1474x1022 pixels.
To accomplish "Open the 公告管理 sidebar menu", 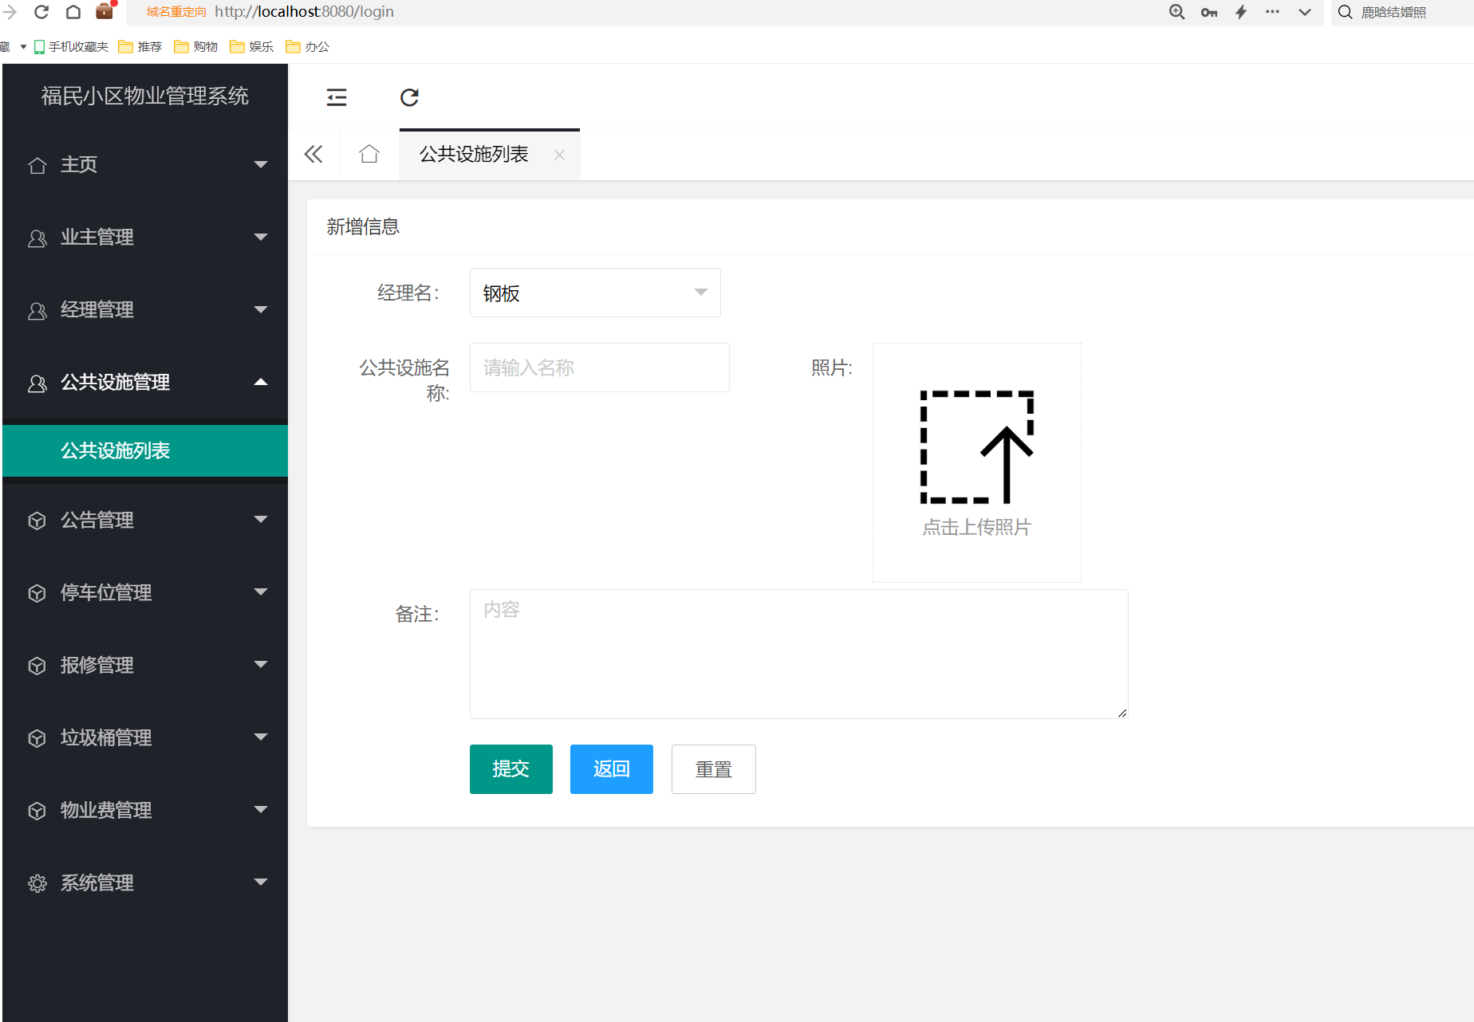I will pyautogui.click(x=145, y=520).
